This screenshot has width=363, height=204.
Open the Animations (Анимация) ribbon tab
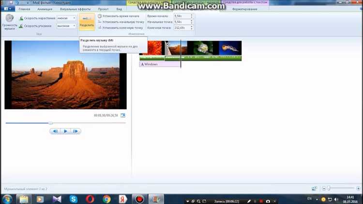point(45,9)
